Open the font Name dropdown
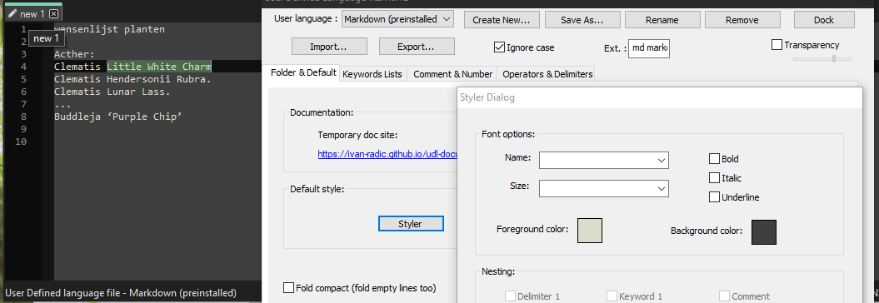 [x=604, y=160]
